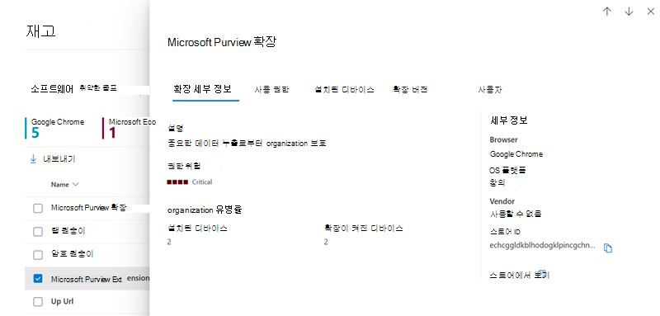The image size is (660, 316).
Task: Click the 내보내기 export button
Action: coord(53,159)
